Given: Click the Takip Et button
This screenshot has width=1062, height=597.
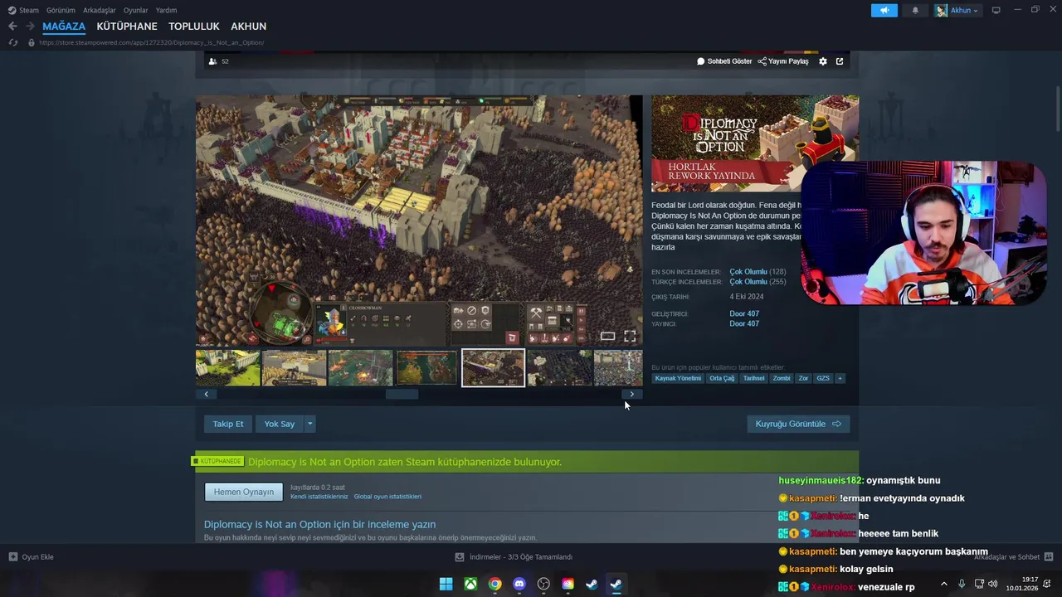Looking at the screenshot, I should click(x=228, y=424).
